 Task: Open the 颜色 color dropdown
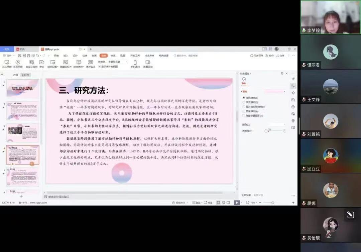click(x=277, y=124)
